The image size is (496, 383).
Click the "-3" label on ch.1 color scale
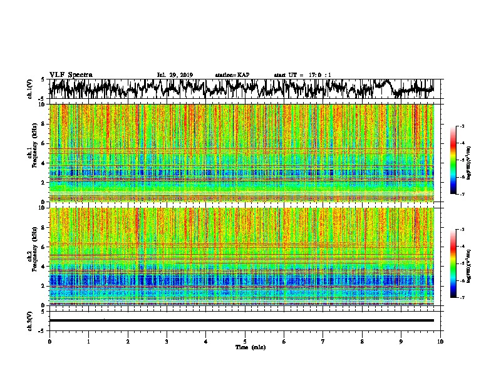[x=462, y=126]
